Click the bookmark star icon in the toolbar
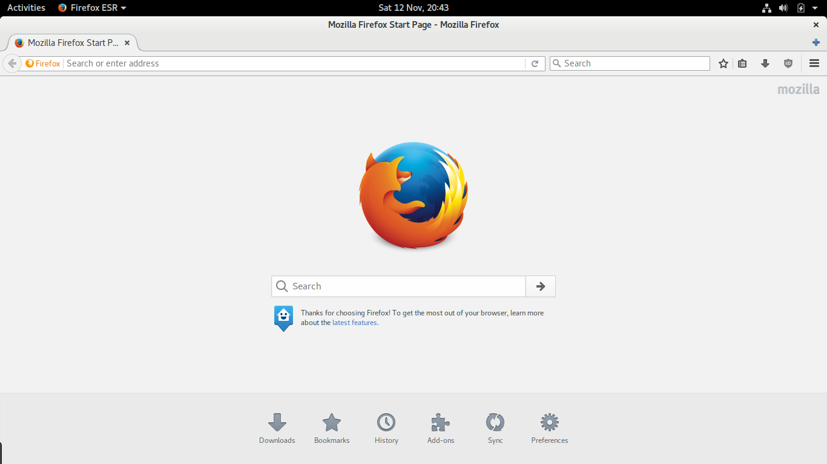 pyautogui.click(x=723, y=63)
